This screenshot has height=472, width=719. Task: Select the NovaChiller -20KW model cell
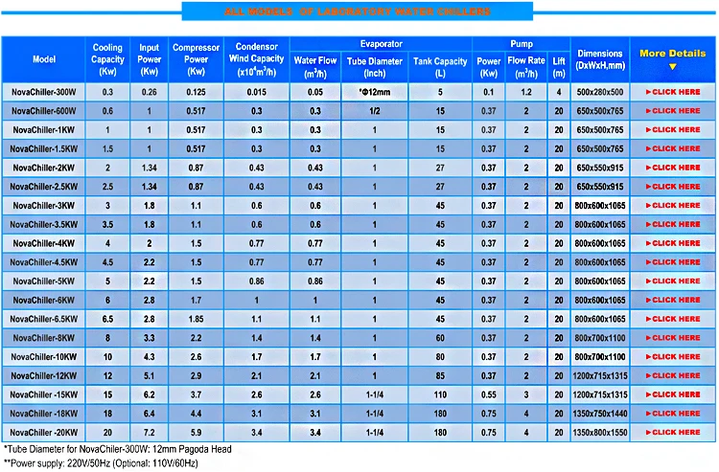(x=44, y=432)
